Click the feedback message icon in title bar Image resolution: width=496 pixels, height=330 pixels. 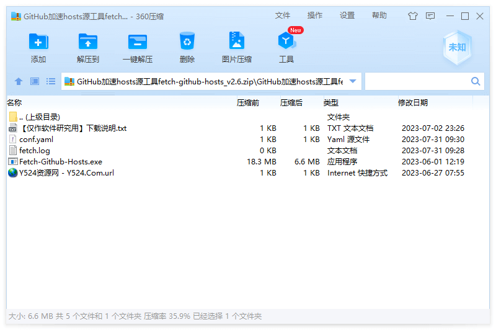pyautogui.click(x=430, y=16)
